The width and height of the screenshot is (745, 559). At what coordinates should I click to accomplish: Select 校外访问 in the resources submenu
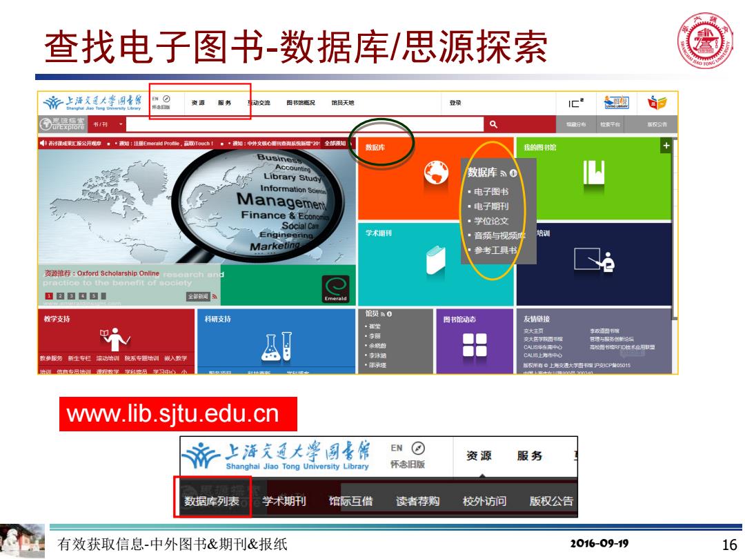[485, 501]
